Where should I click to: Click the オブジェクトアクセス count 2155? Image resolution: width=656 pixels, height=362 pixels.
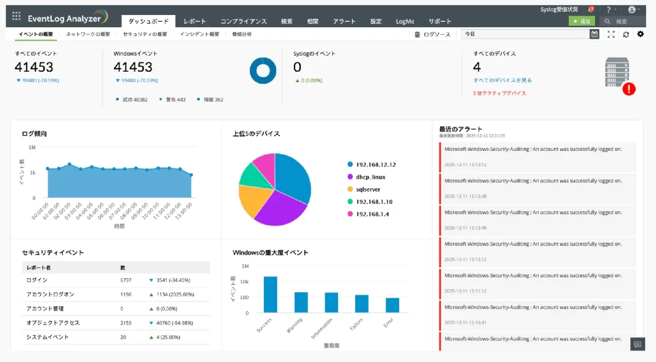[126, 323]
